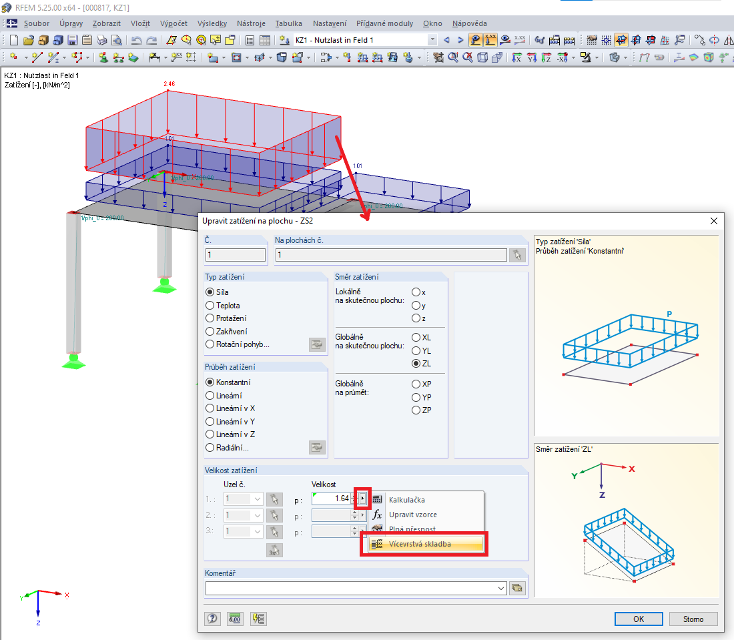Open the Komentář dropdown arrow
The width and height of the screenshot is (734, 640).
pyautogui.click(x=501, y=588)
